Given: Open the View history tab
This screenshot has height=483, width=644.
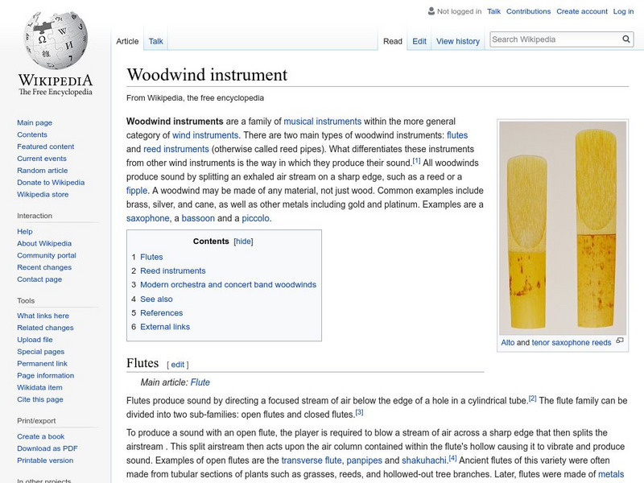Looking at the screenshot, I should [458, 42].
